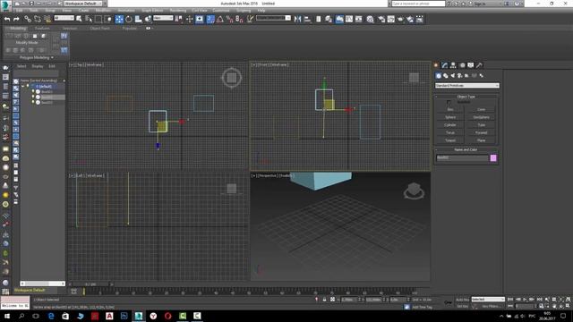Activate the Select Object tool
Screen dimensions: 573x322
(x=79, y=19)
